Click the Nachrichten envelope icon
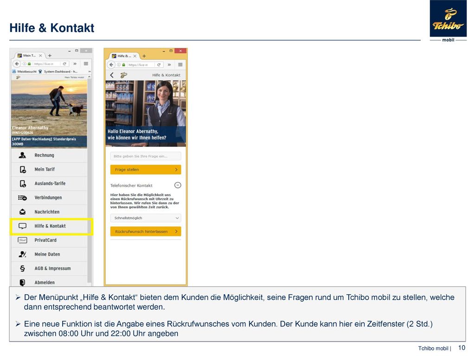 tap(22, 212)
